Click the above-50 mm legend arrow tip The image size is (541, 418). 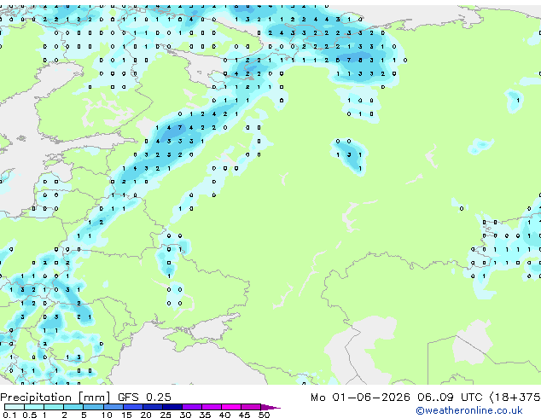click(x=270, y=407)
